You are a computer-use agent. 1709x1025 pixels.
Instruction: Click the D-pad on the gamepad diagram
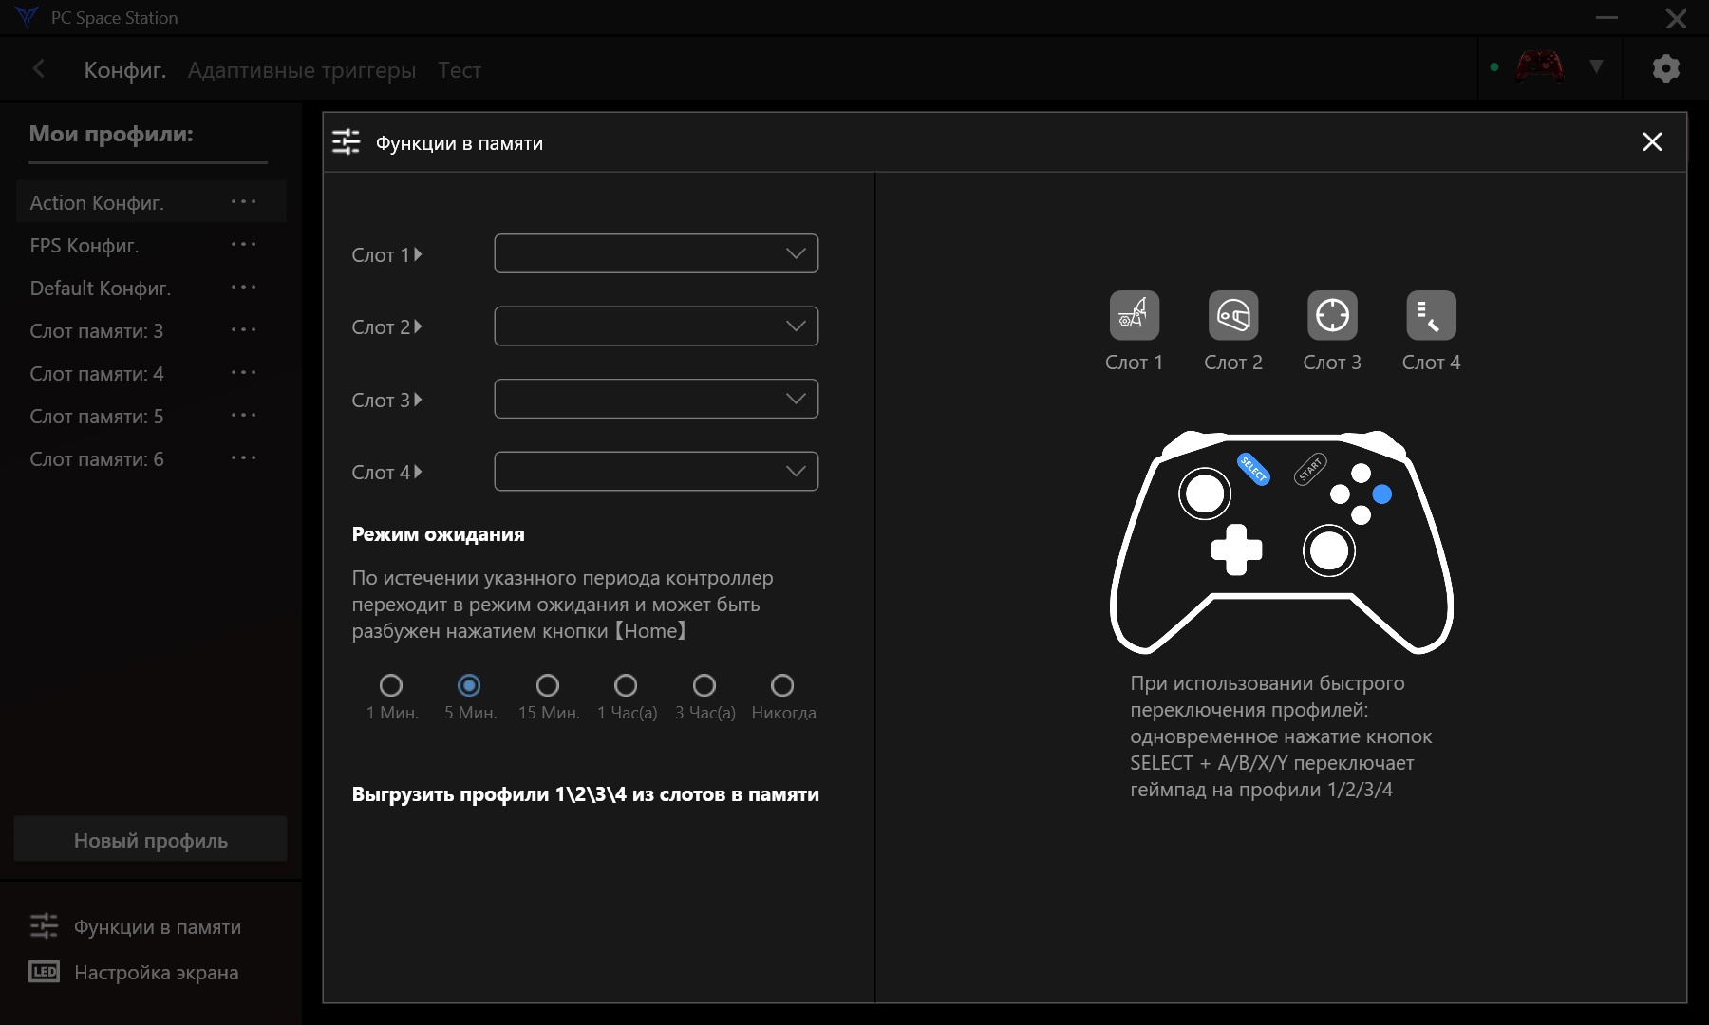pyautogui.click(x=1236, y=550)
